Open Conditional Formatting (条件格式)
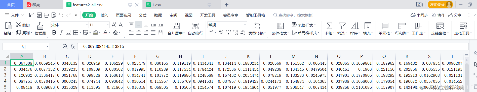The width and height of the screenshot is (477, 92). [280, 29]
